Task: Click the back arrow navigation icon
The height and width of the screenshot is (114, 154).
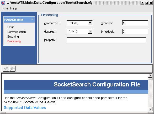Action: click(6, 69)
